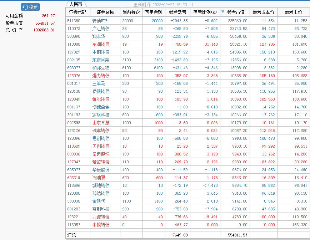
Task: Click market price 133.320 cell
Action: click(300, 225)
